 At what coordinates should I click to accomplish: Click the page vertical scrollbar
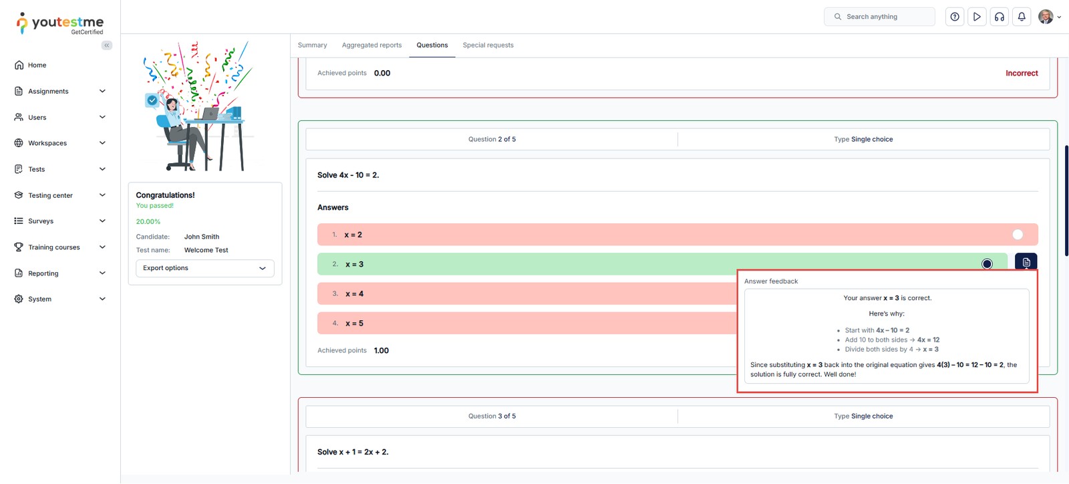pyautogui.click(x=1066, y=201)
